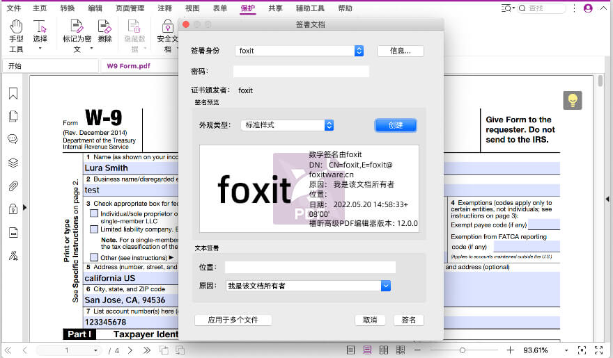Open the Layers side panel
The image size is (613, 358).
[x=13, y=162]
